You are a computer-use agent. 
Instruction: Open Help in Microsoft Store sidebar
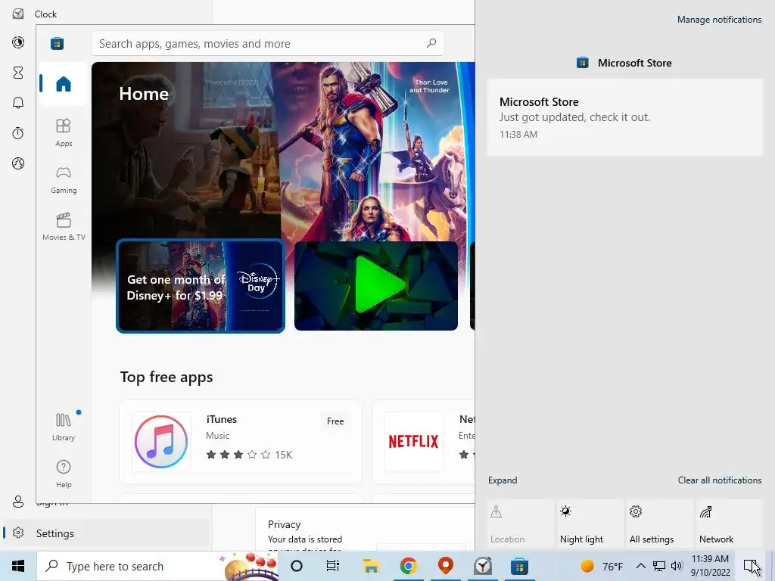[64, 474]
